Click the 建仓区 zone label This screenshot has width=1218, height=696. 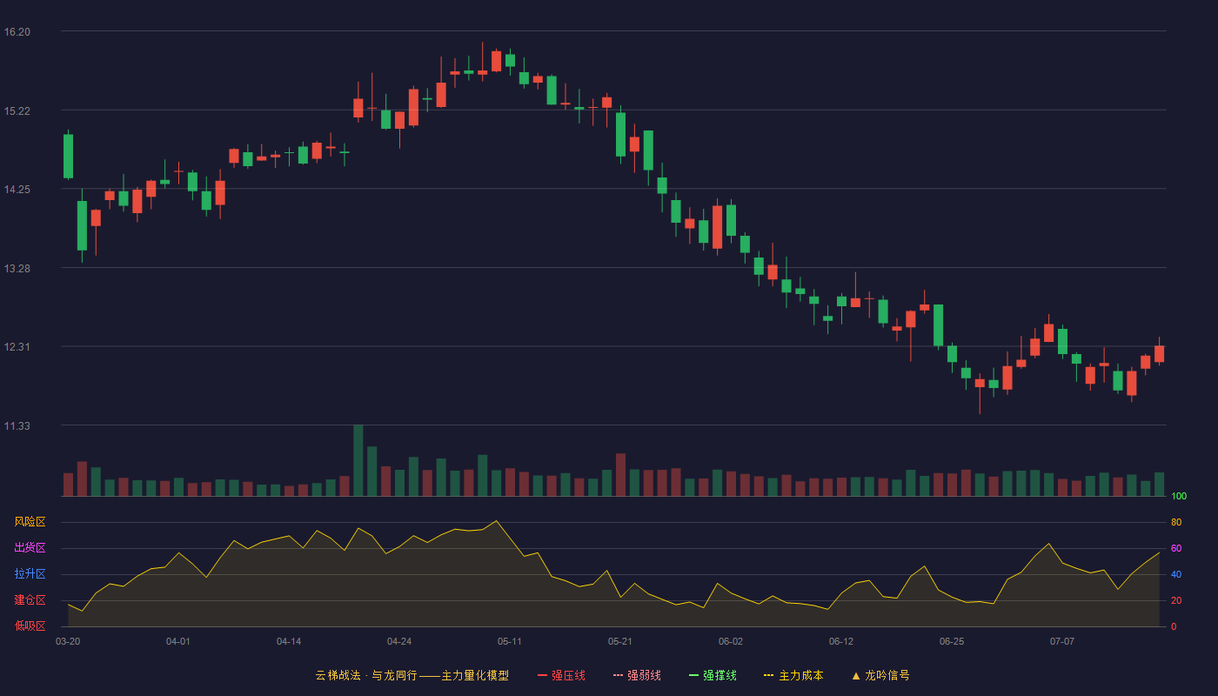pos(30,600)
